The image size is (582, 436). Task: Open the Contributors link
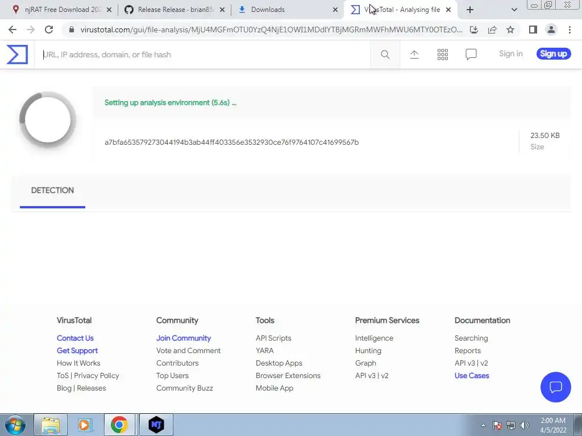tap(177, 363)
